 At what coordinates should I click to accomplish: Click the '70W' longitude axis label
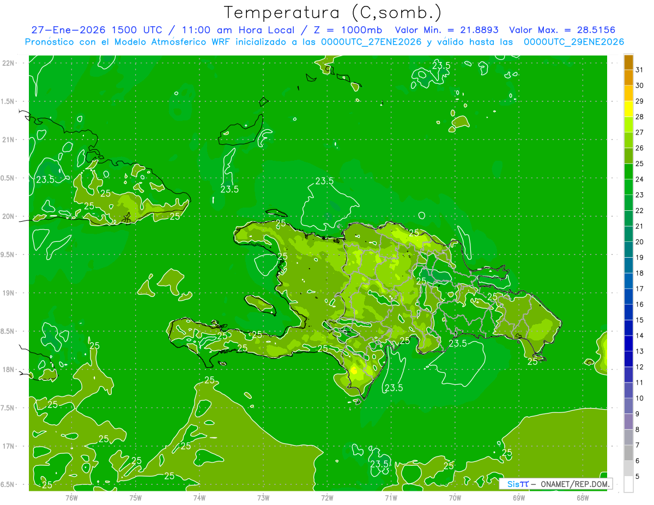click(x=455, y=497)
